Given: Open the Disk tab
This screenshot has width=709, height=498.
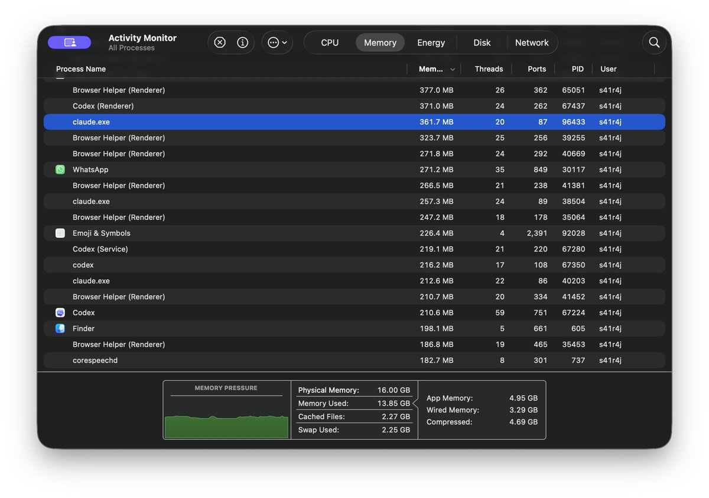Looking at the screenshot, I should coord(482,43).
